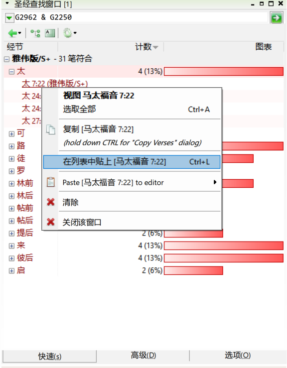Choose 选取全部 from context menu
The width and height of the screenshot is (287, 368).
pos(132,110)
